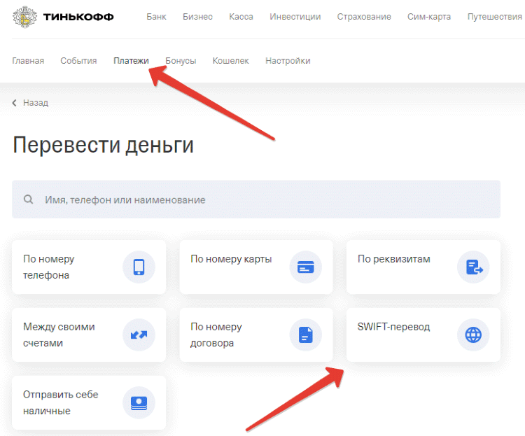
Task: Focus the Имя, телефон или наименование search field
Action: 256,199
